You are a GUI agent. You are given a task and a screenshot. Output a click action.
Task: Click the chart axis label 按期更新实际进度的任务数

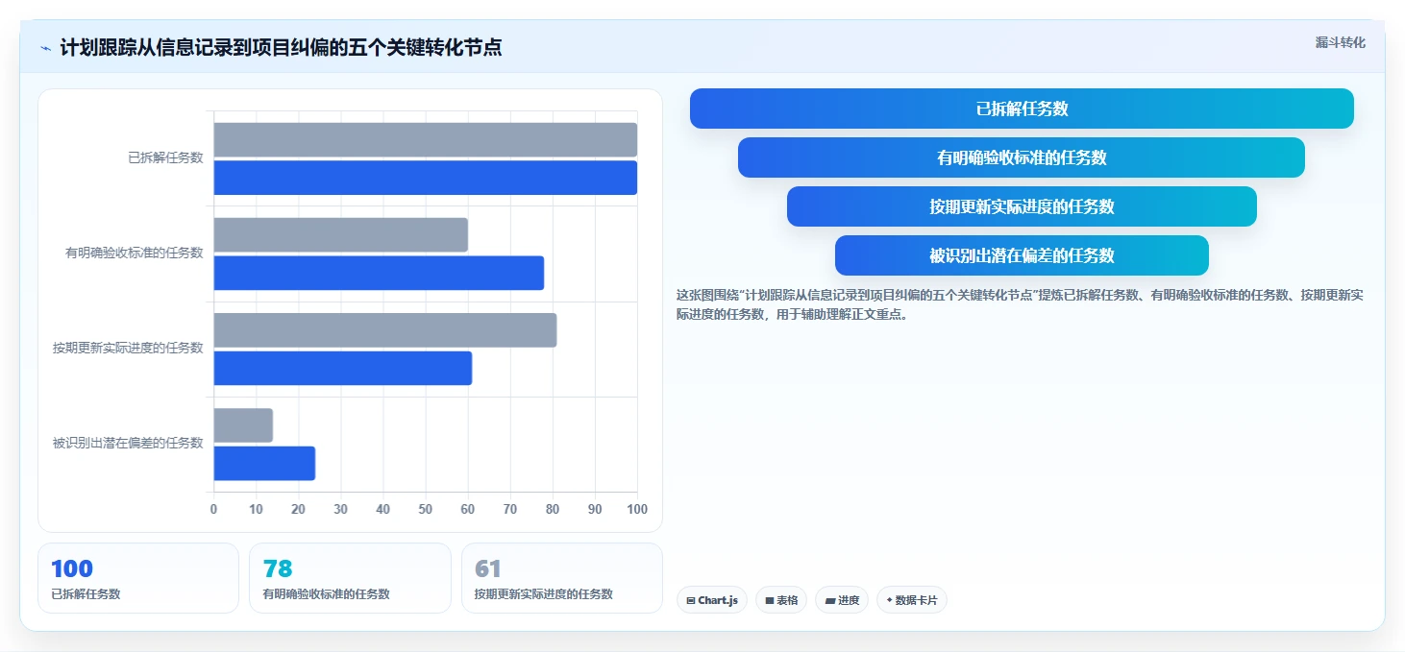(x=128, y=349)
